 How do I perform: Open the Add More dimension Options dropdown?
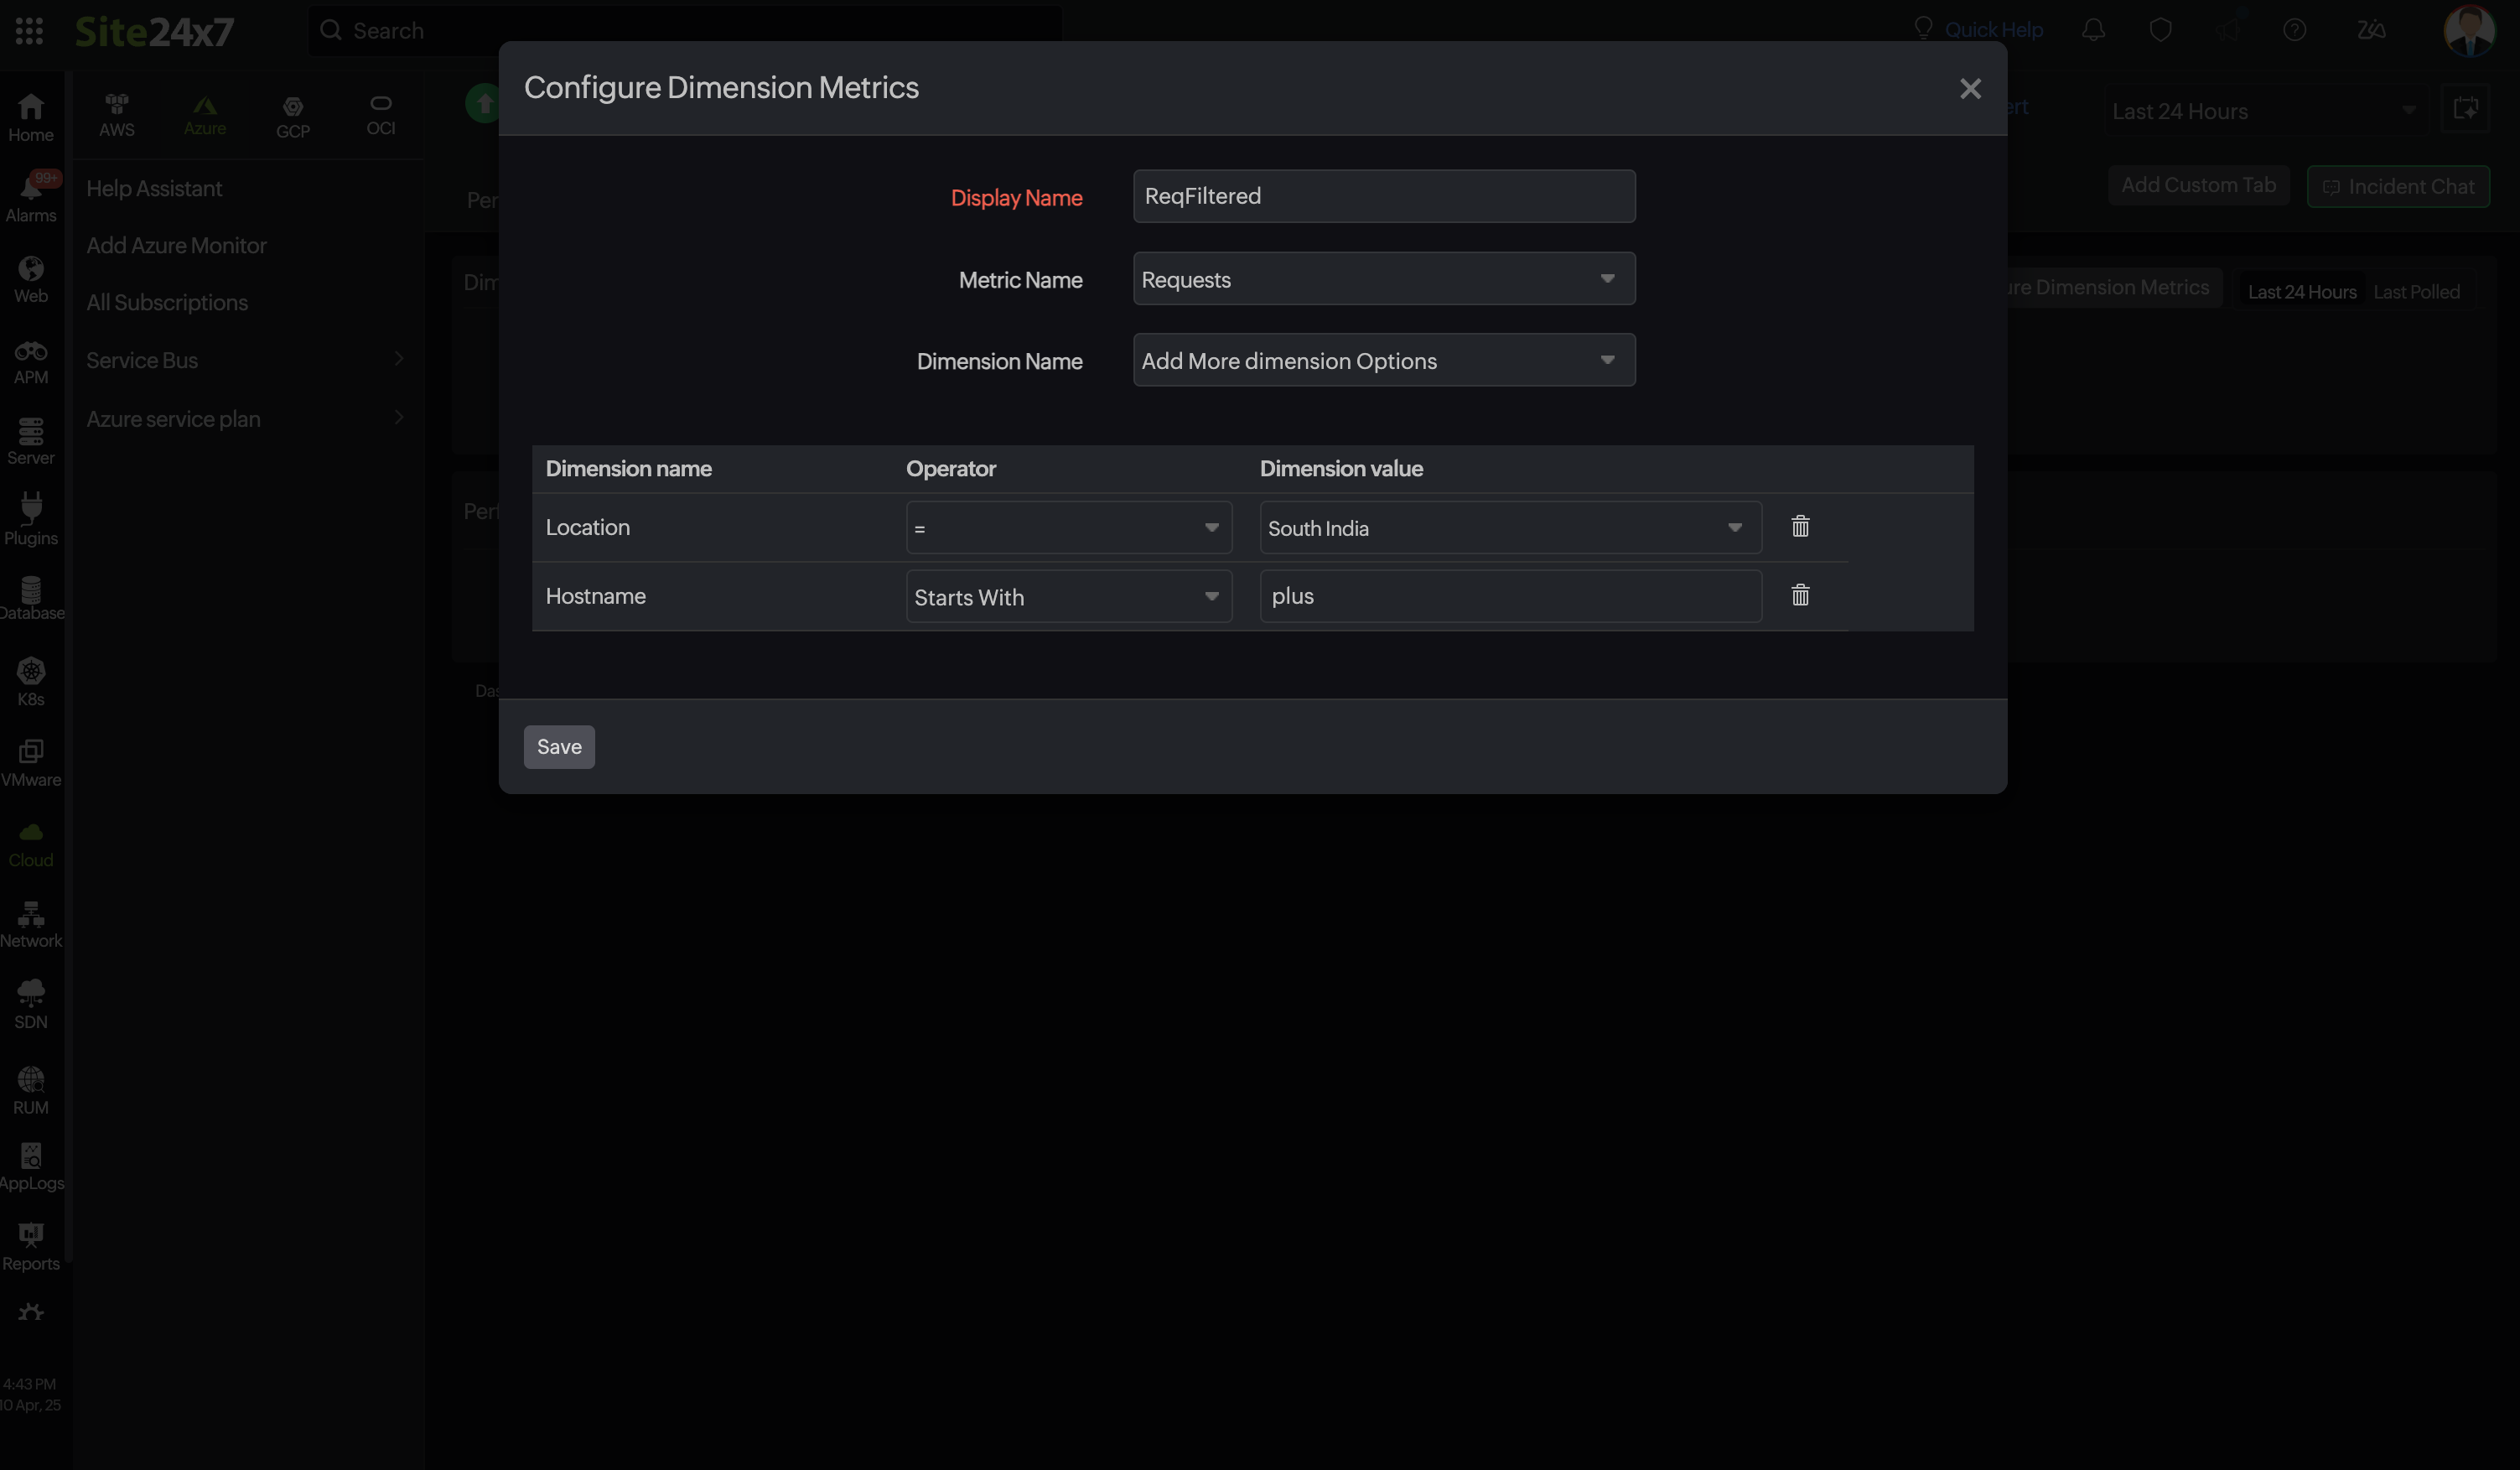pyautogui.click(x=1383, y=360)
